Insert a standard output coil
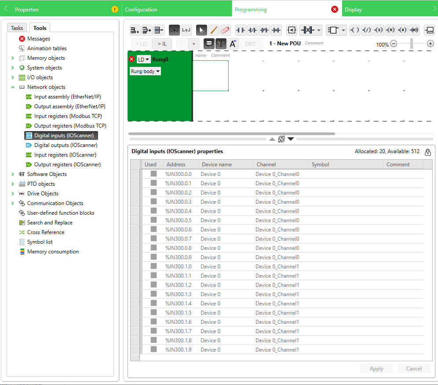 tap(355, 30)
